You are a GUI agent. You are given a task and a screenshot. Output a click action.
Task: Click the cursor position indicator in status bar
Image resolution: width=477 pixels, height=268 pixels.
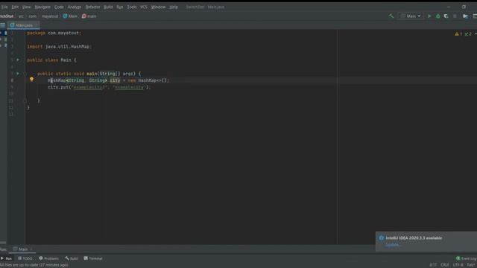[x=433, y=265]
